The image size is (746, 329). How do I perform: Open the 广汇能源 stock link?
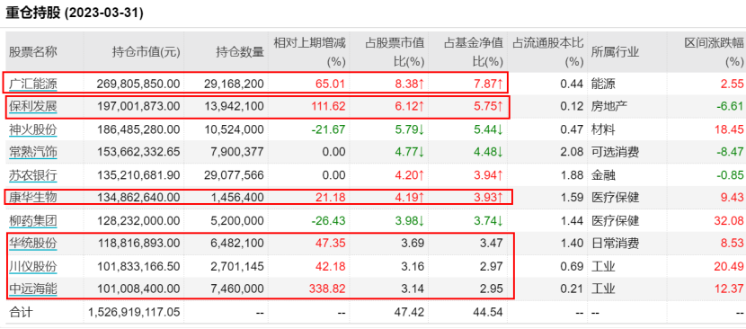point(33,84)
